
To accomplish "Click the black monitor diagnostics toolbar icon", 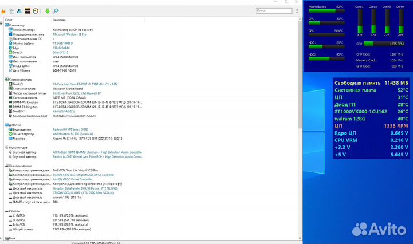I will pyautogui.click(x=28, y=10).
